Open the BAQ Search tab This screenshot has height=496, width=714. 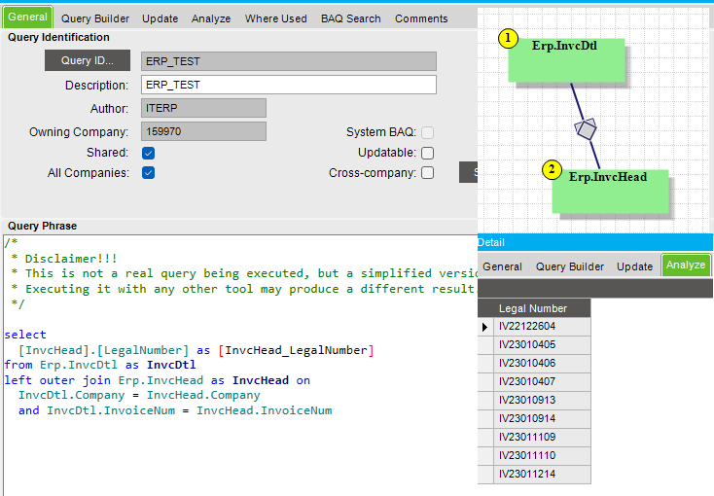pyautogui.click(x=350, y=18)
